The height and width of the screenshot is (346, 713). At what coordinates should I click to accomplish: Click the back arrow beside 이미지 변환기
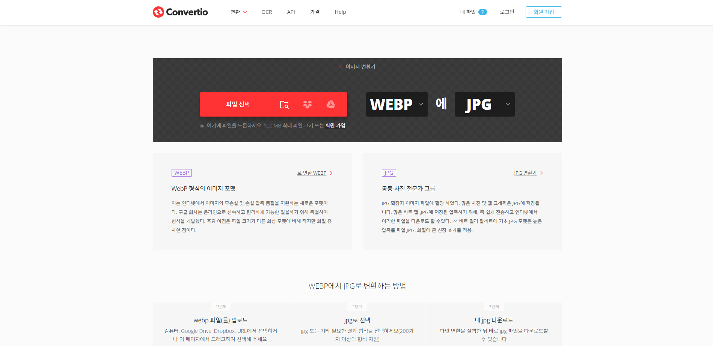[x=341, y=66]
